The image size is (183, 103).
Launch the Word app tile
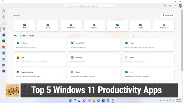(x=25, y=26)
